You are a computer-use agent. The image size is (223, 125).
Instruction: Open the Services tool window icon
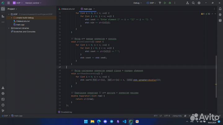point(3,94)
